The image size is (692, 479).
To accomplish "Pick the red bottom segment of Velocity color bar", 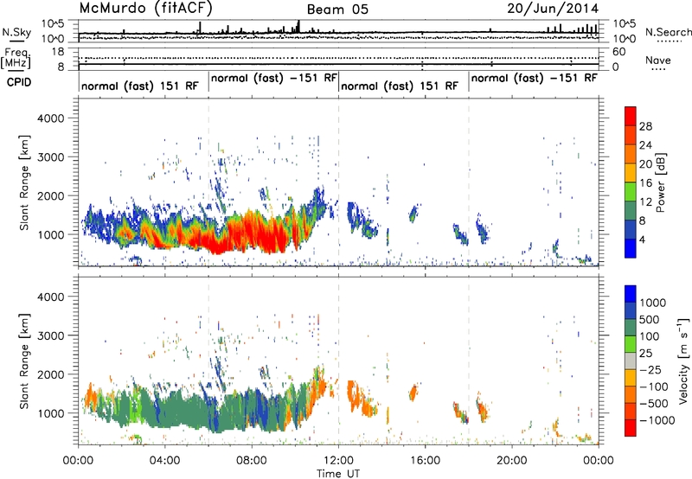I will click(x=631, y=428).
